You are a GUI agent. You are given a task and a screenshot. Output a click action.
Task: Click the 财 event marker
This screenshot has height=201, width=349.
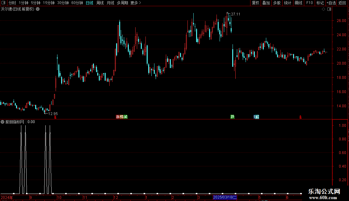[254, 117]
